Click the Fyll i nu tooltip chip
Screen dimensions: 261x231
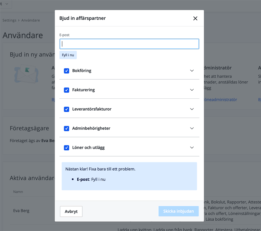68,55
